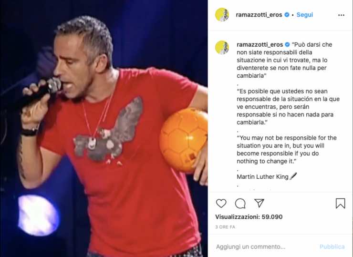This screenshot has width=353, height=257.
Task: Click the orange ball in the video
Action: [x=184, y=140]
